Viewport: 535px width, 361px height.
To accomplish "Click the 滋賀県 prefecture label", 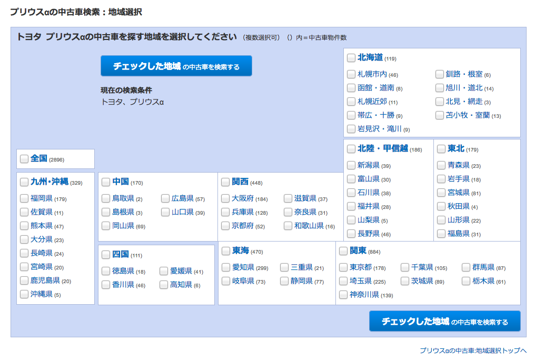I will click(x=305, y=198).
